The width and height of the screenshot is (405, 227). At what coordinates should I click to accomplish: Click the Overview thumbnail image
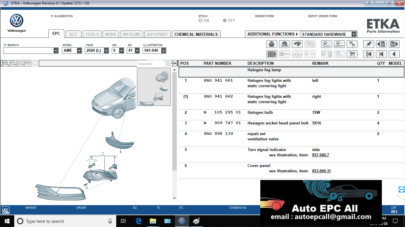154,87
